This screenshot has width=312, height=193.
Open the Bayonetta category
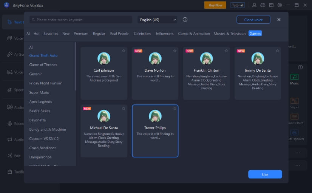pyautogui.click(x=37, y=120)
